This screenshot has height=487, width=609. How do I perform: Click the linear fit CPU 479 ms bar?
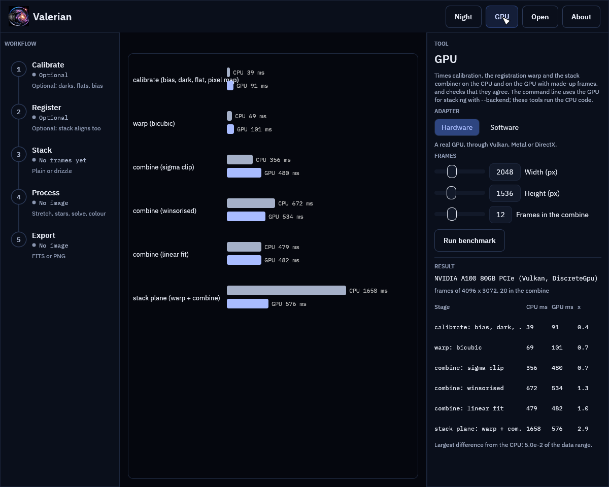[244, 247]
